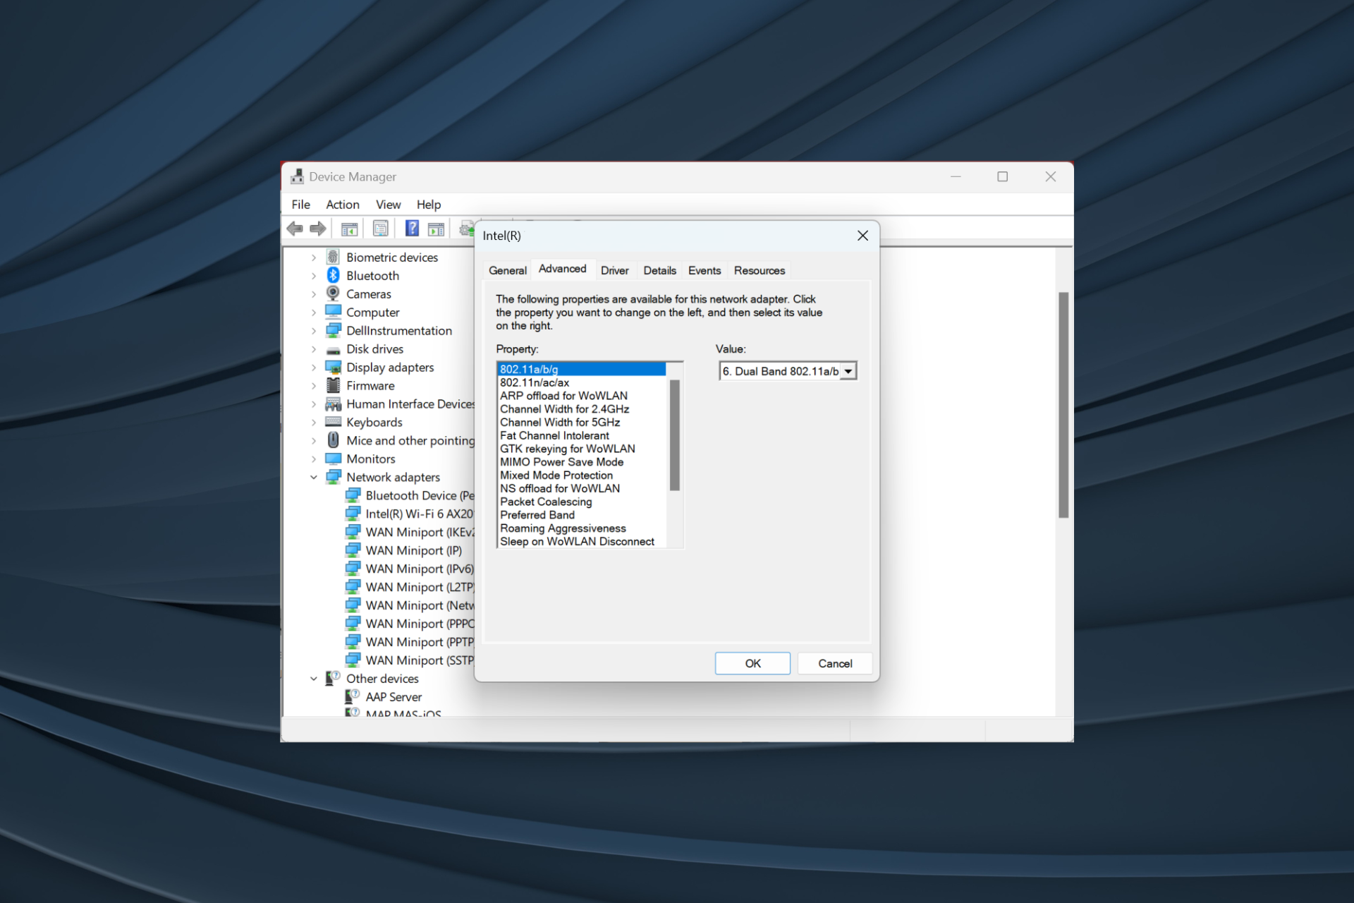Expand the Display adapters node

pos(314,368)
